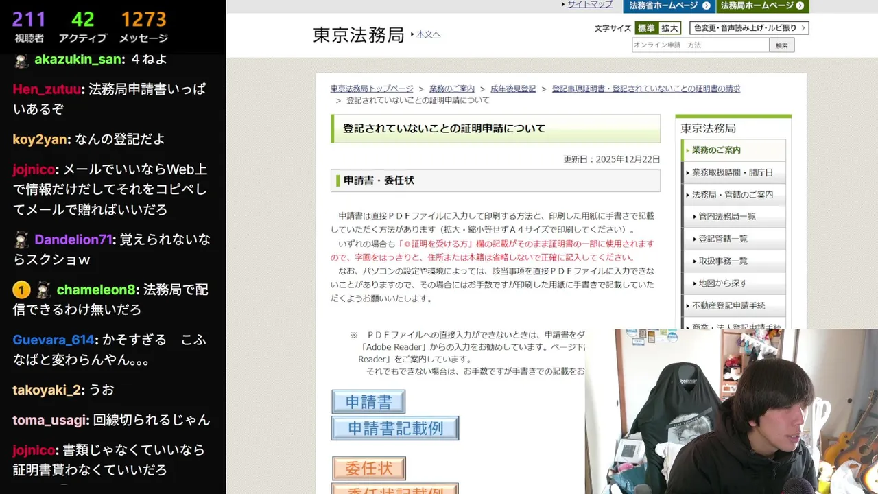Screen dimensions: 878x494
Task: Set text size to 拡大
Action: tap(669, 28)
